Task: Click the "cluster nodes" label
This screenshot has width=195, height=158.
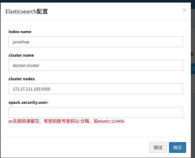Action: tap(22, 79)
